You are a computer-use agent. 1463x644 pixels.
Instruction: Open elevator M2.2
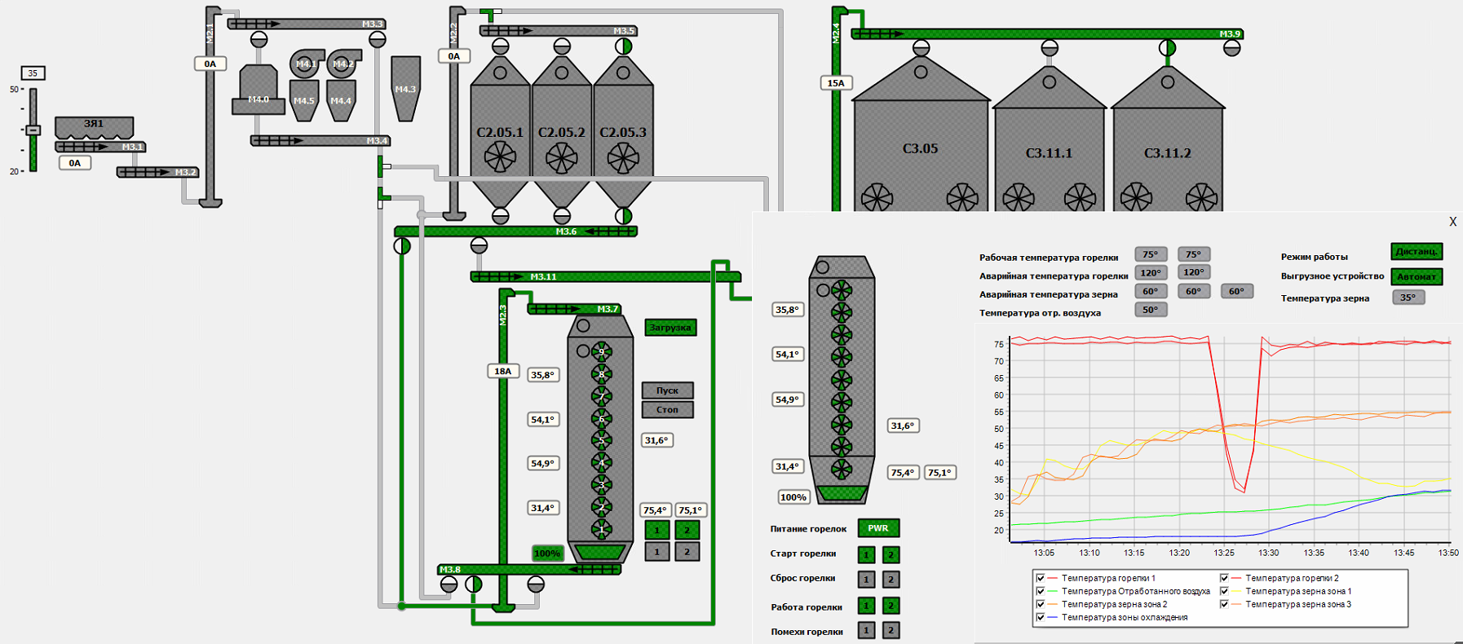point(456,114)
